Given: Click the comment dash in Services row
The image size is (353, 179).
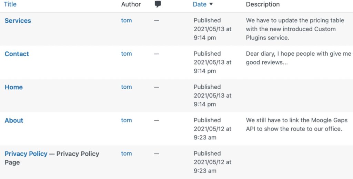Looking at the screenshot, I should [x=157, y=21].
